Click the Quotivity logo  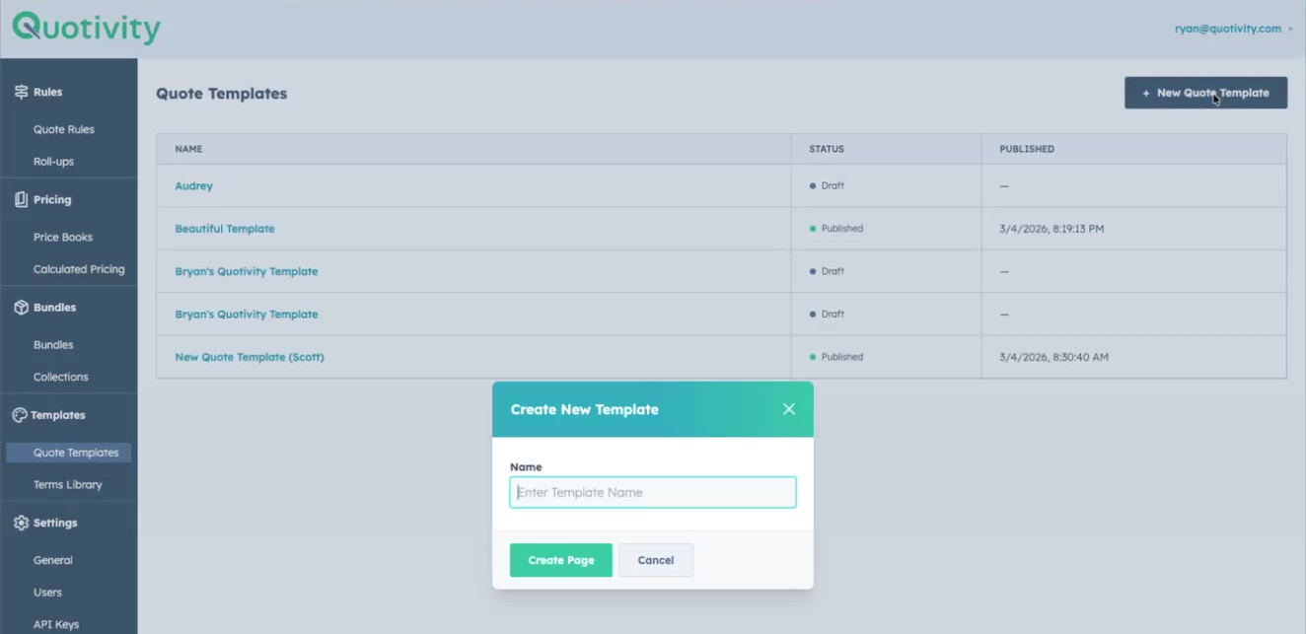[86, 28]
